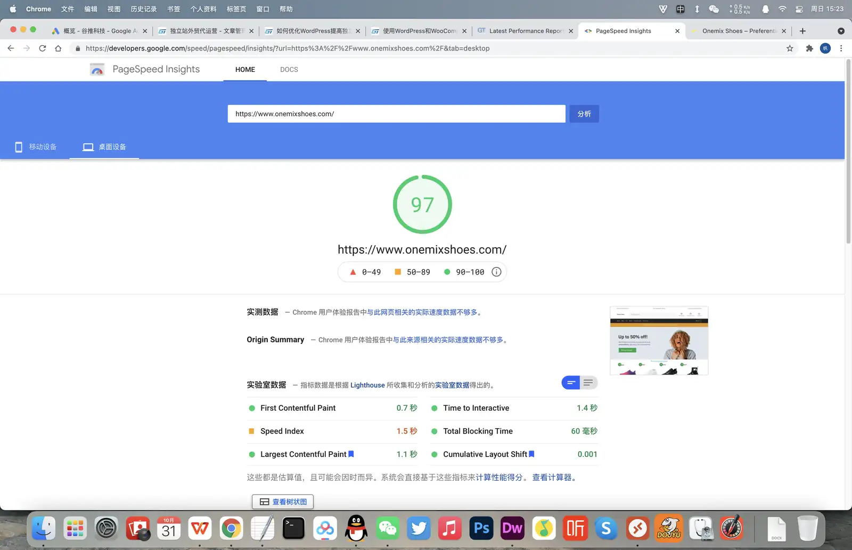Image resolution: width=852 pixels, height=550 pixels.
Task: Open the Trash in the Dock
Action: (808, 528)
